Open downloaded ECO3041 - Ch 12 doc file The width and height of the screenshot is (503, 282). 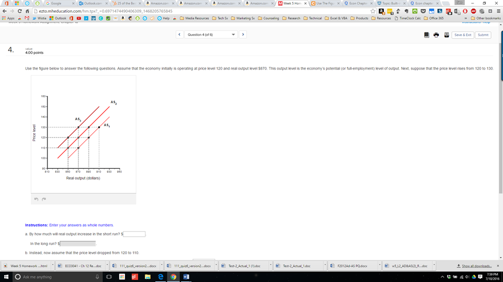(80, 266)
